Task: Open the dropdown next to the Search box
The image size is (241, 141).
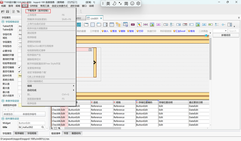Action: 226,31
